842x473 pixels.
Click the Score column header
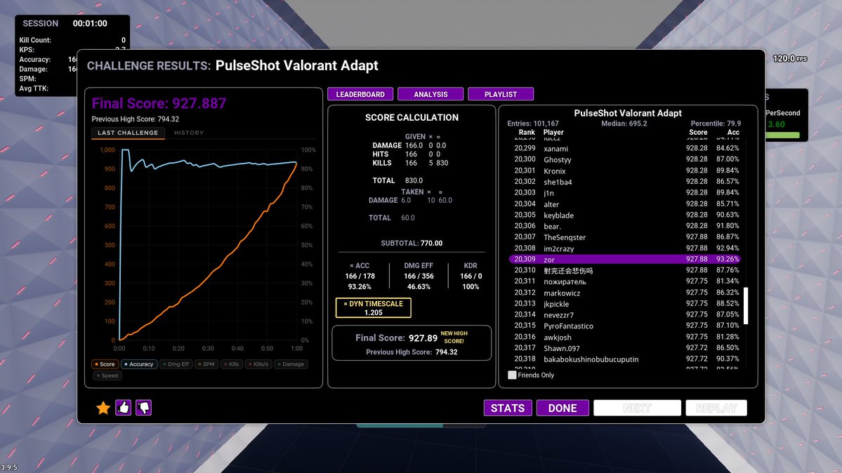click(x=698, y=132)
